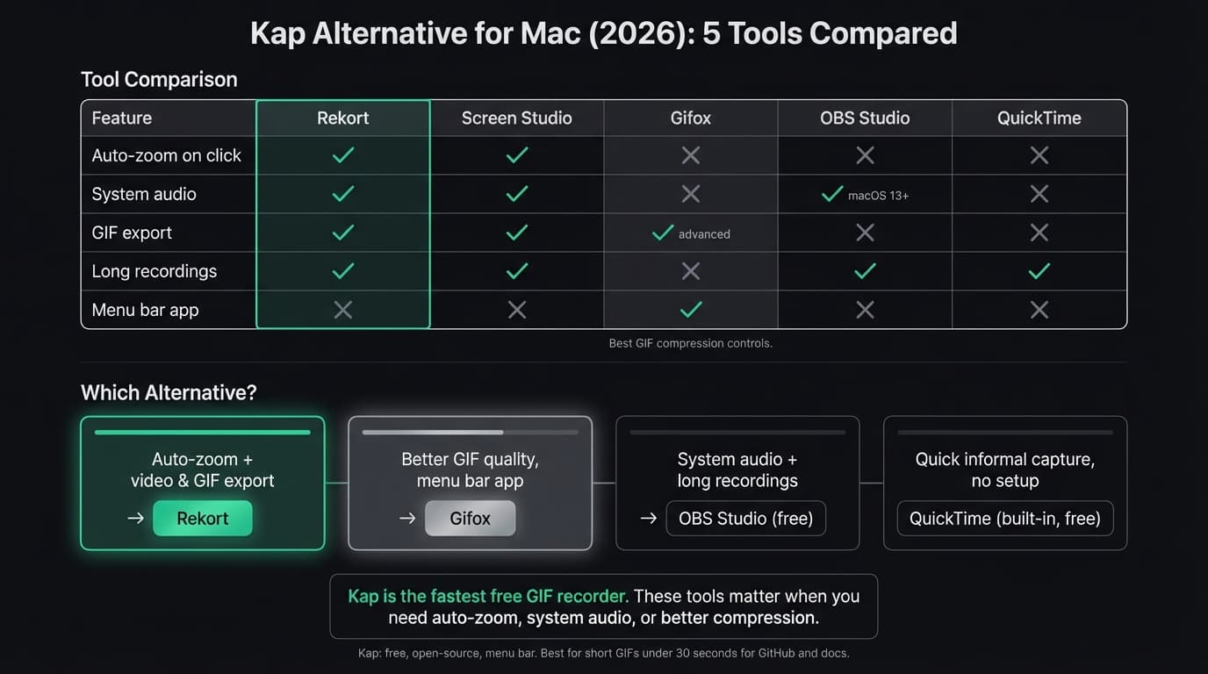Click QuickTime's GIF export cross
Viewport: 1208px width, 674px height.
(x=1039, y=233)
